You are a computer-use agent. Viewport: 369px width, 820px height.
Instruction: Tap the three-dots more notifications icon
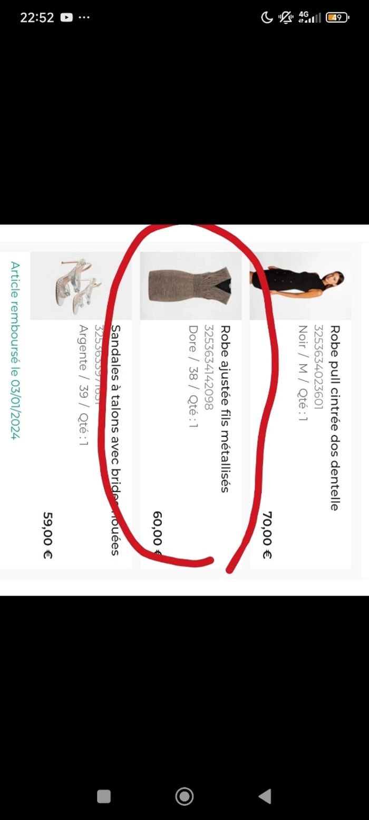click(84, 17)
